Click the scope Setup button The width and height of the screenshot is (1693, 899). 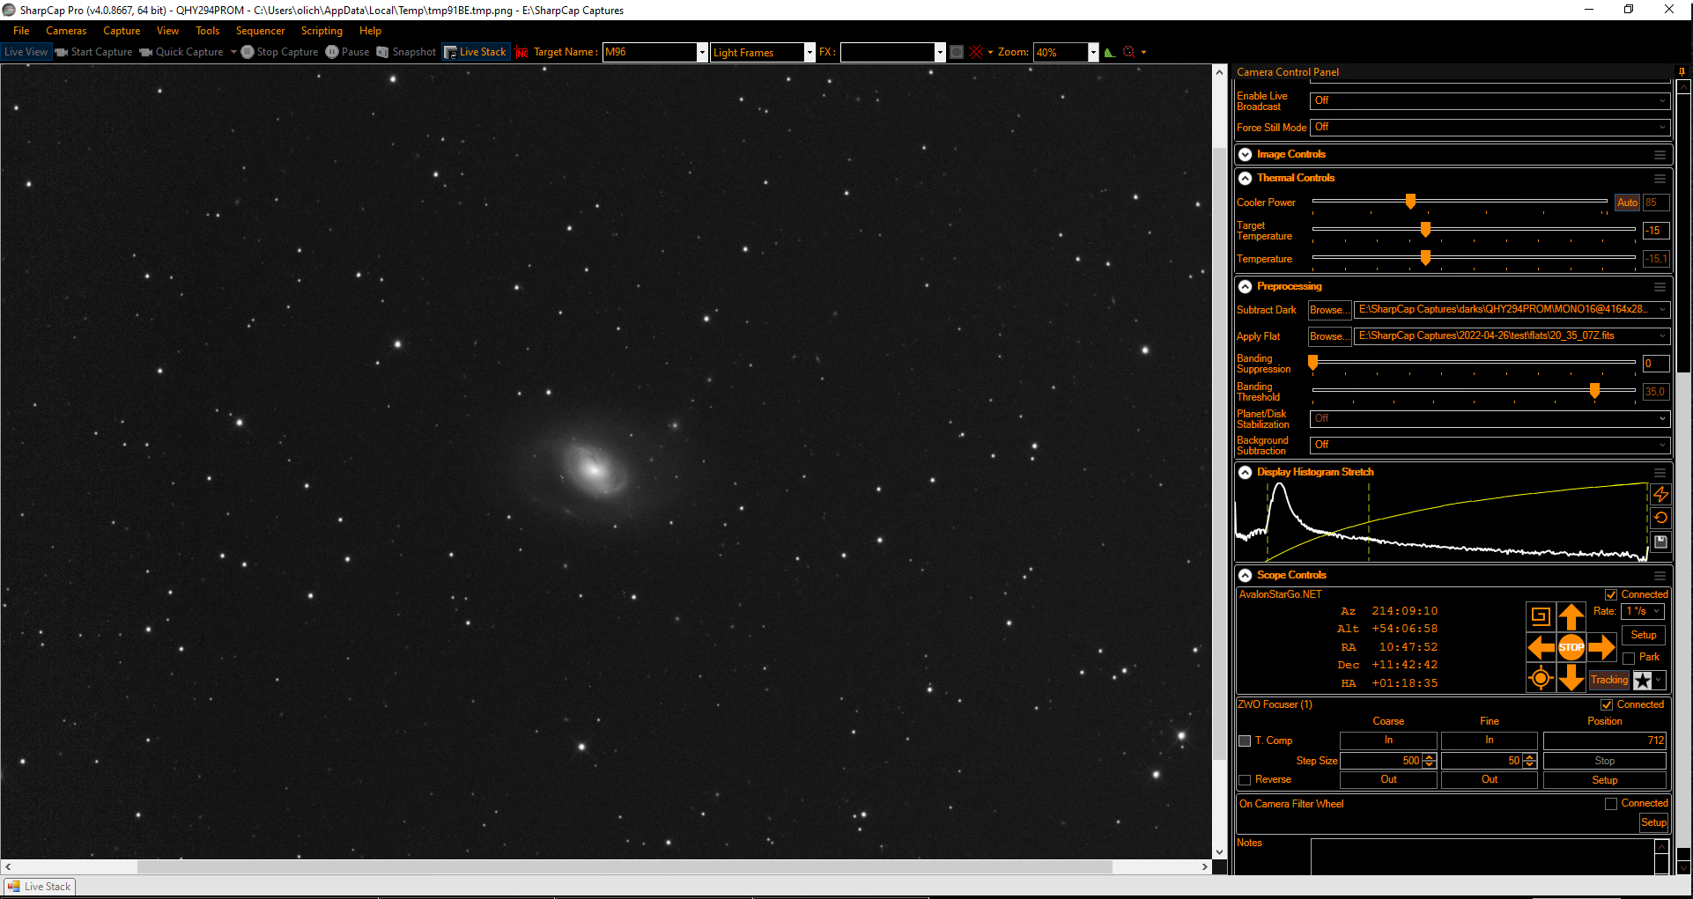pyautogui.click(x=1643, y=635)
